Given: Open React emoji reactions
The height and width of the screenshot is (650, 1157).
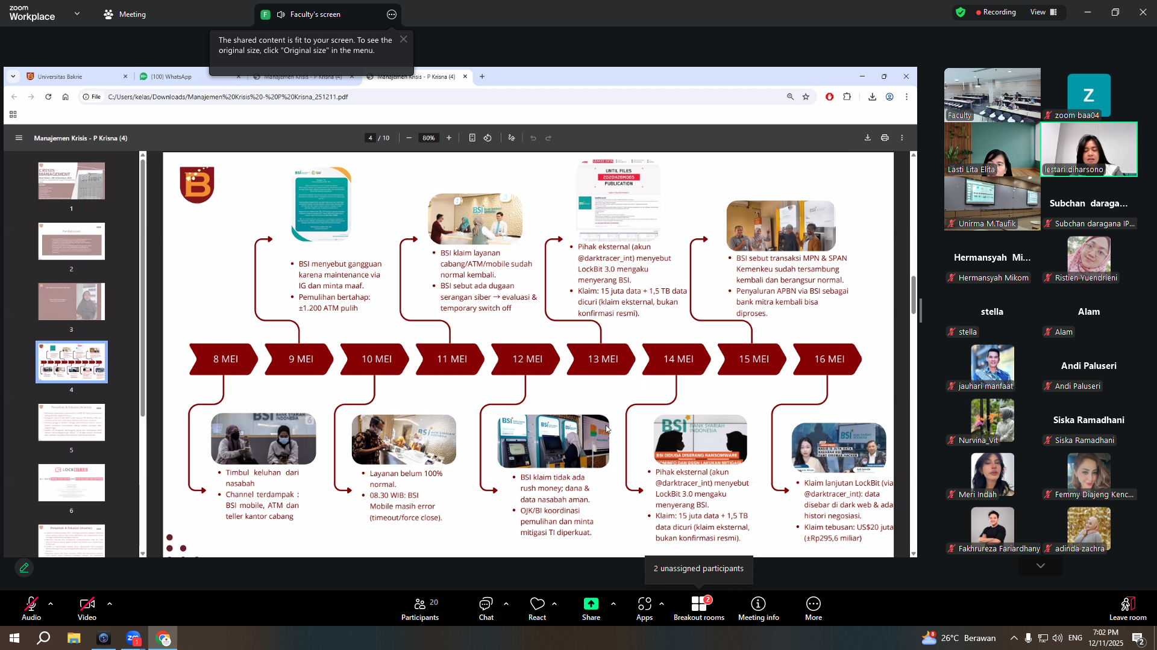Looking at the screenshot, I should click(537, 608).
